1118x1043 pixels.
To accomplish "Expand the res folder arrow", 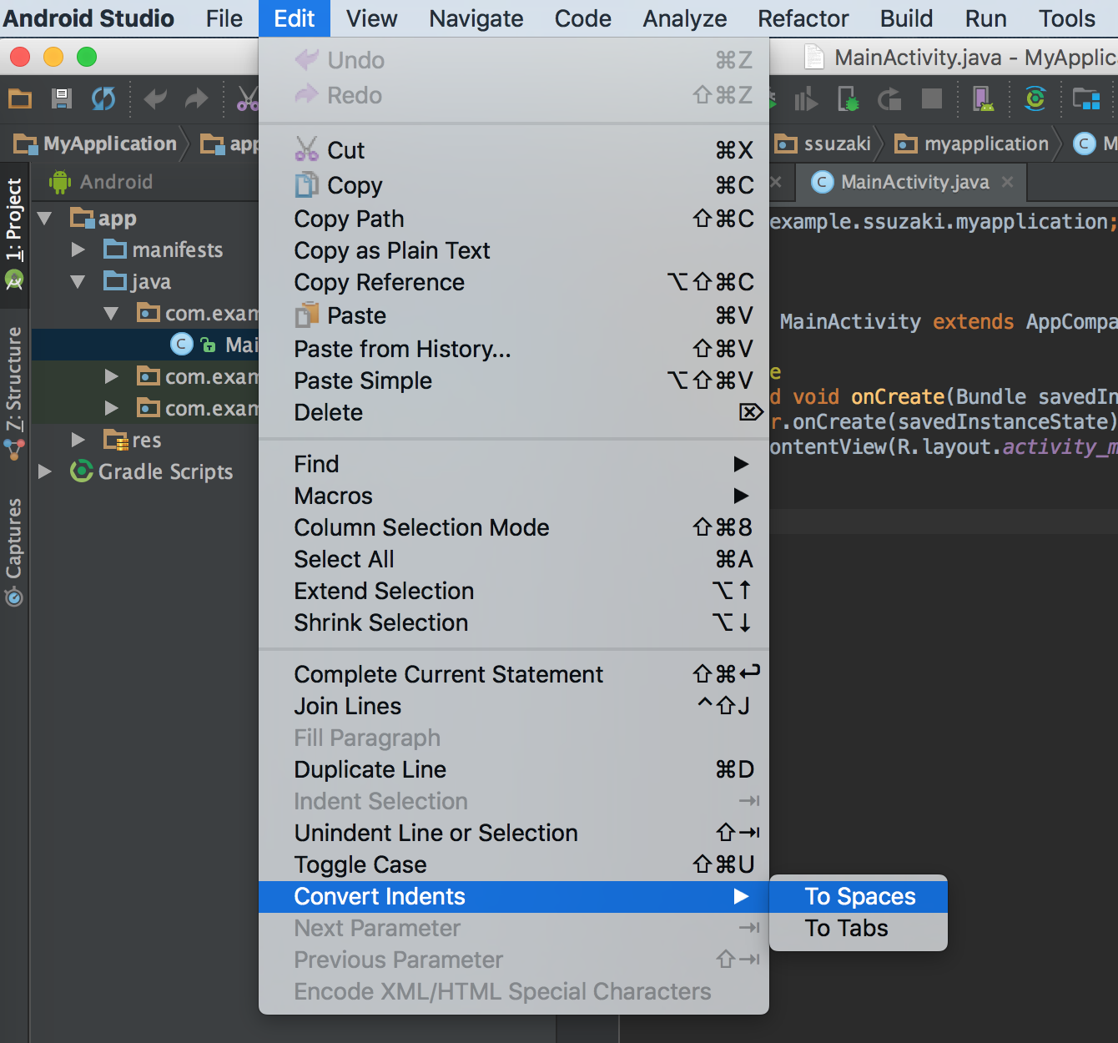I will (78, 440).
